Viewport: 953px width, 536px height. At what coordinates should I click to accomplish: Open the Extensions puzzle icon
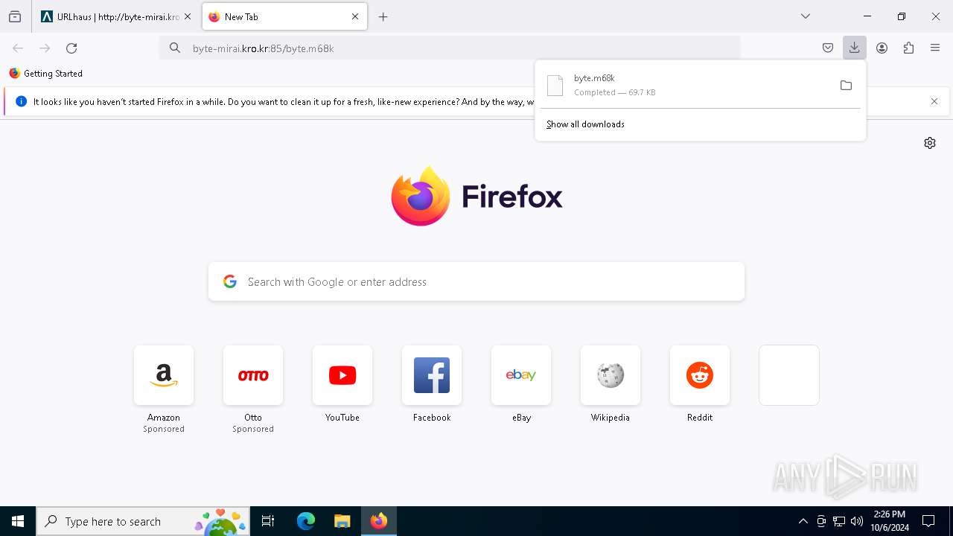click(908, 48)
